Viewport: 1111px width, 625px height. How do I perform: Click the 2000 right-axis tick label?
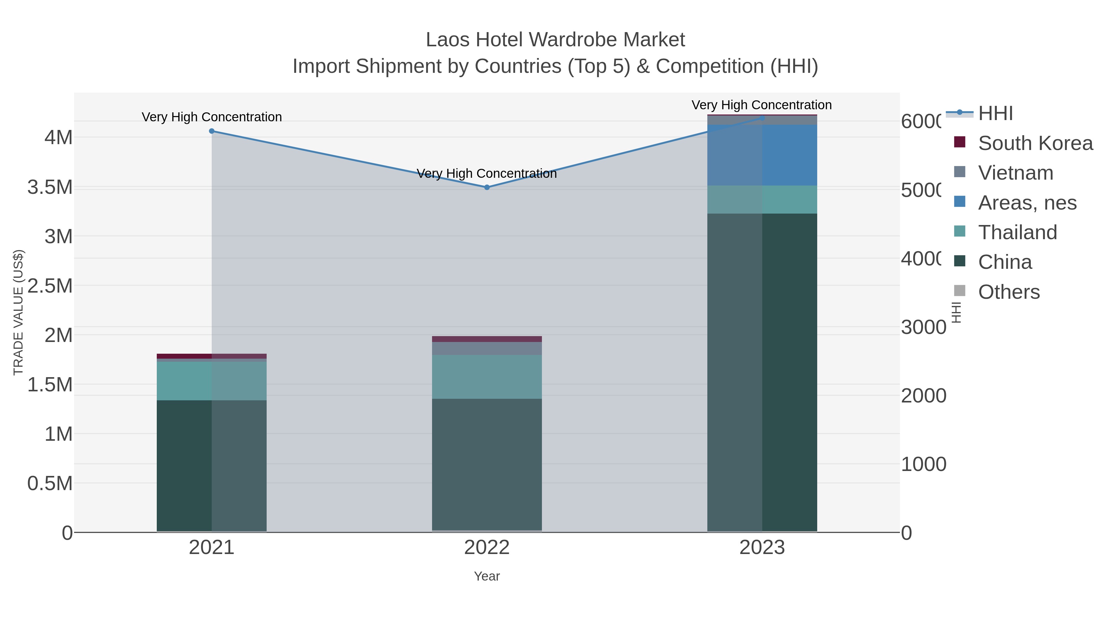coord(924,396)
